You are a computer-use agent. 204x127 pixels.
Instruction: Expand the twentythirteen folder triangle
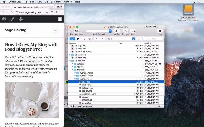(x=75, y=73)
